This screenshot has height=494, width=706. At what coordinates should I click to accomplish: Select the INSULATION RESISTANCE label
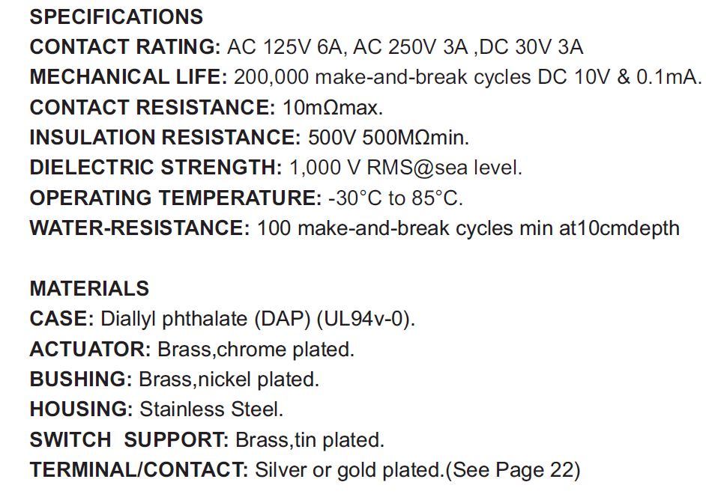(165, 138)
